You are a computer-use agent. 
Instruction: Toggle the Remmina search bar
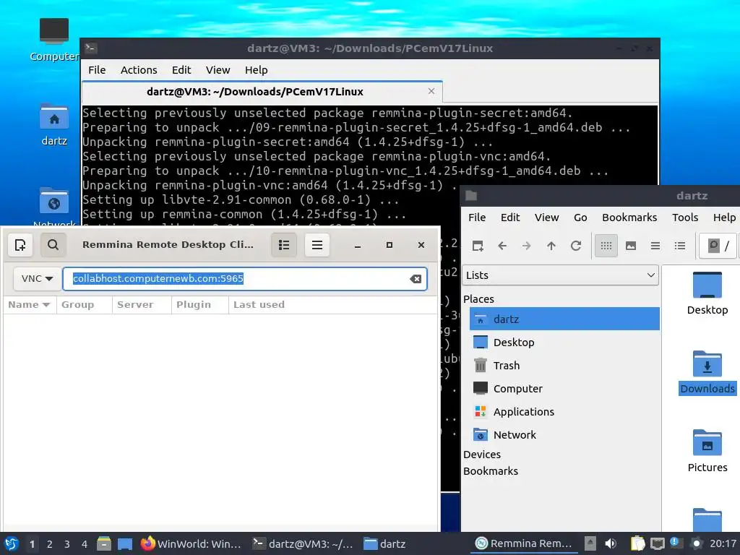53,245
